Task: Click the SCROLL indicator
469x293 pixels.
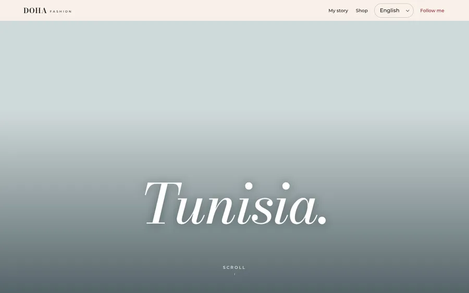Action: [x=234, y=267]
